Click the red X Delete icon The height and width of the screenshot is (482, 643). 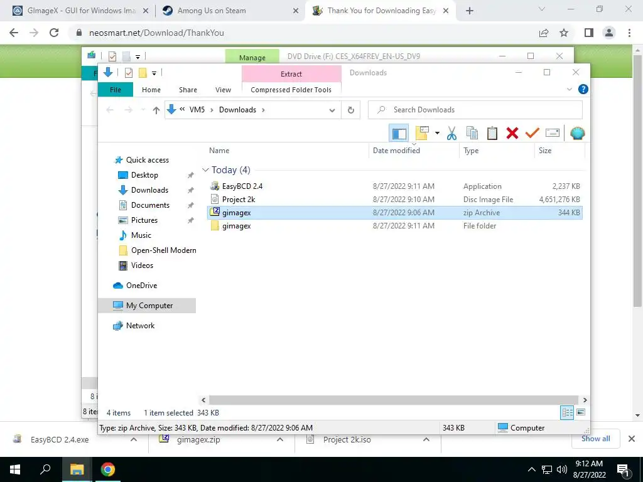512,133
